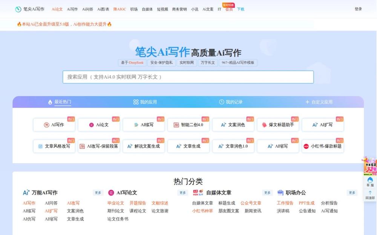Image resolution: width=377 pixels, height=235 pixels.
Task: Click the 基于DeepSeek tag
Action: pyautogui.click(x=132, y=62)
